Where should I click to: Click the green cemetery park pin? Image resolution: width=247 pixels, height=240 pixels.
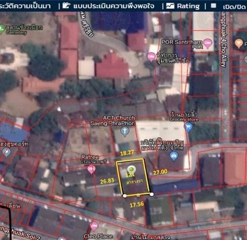click(2, 29)
